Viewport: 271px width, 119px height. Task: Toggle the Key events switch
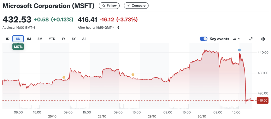coord(204,39)
